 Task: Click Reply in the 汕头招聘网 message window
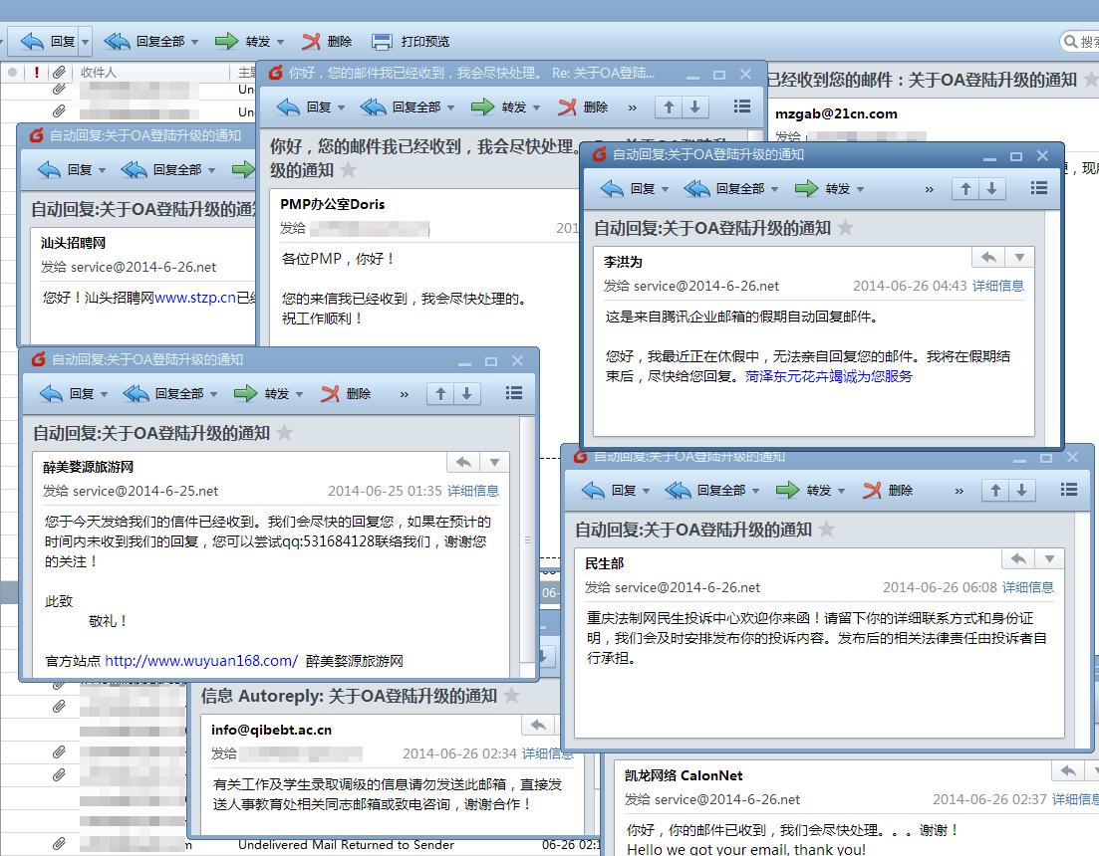[68, 170]
